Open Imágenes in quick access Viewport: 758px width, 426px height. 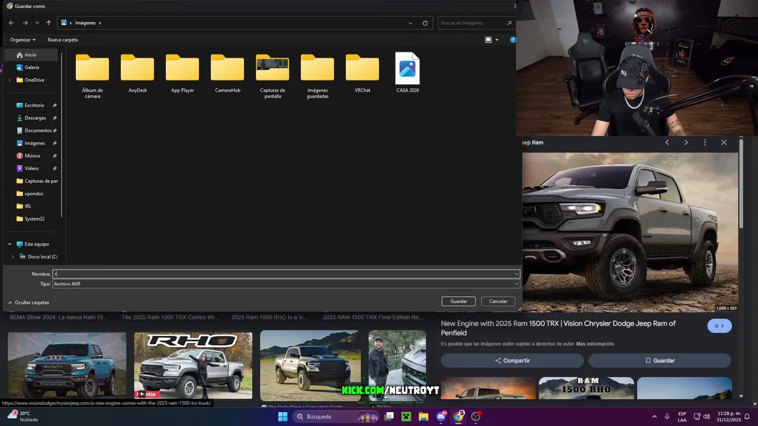(x=34, y=143)
